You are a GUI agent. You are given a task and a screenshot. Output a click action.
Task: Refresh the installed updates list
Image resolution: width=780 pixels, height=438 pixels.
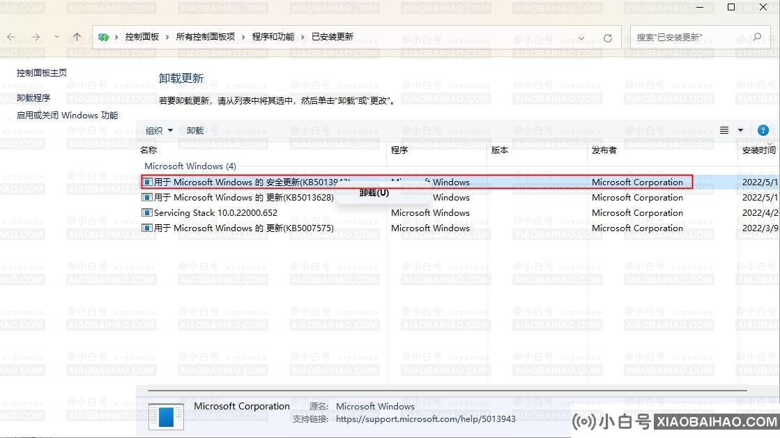pyautogui.click(x=607, y=38)
